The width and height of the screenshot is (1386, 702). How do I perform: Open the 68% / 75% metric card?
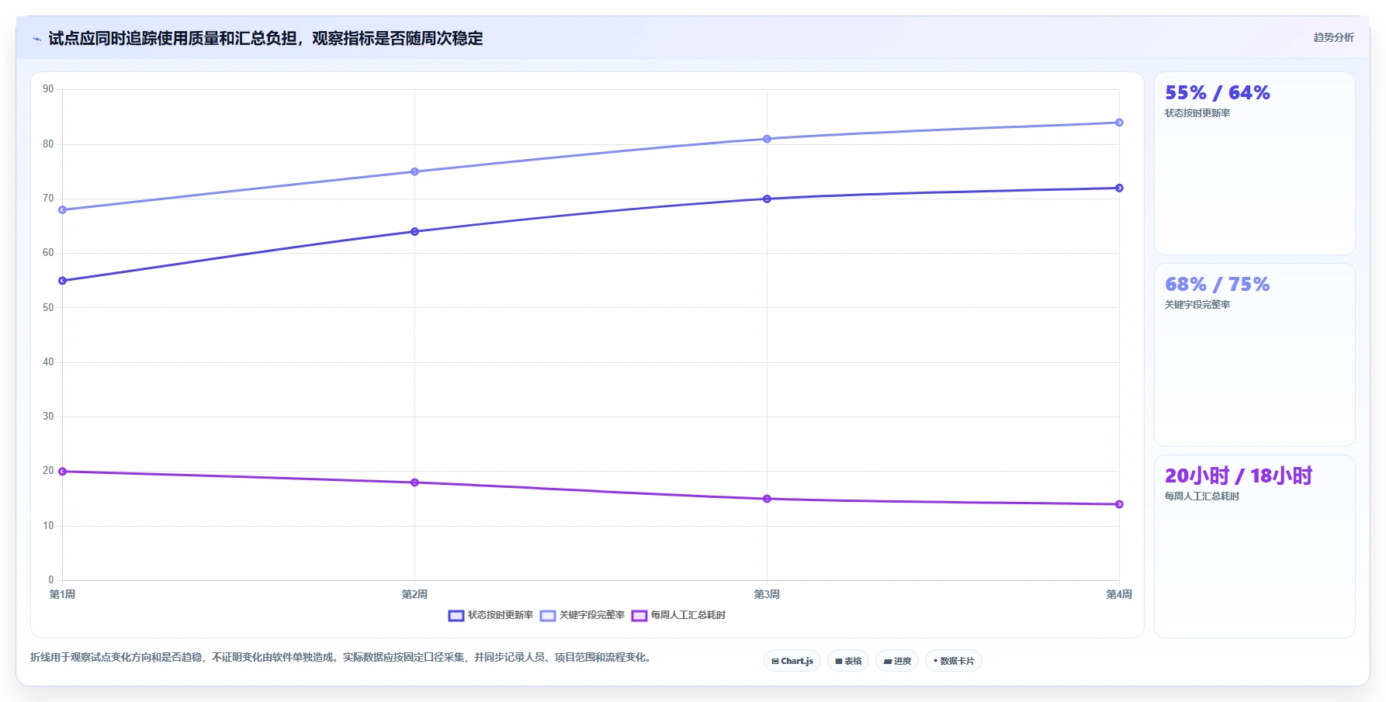click(1255, 355)
